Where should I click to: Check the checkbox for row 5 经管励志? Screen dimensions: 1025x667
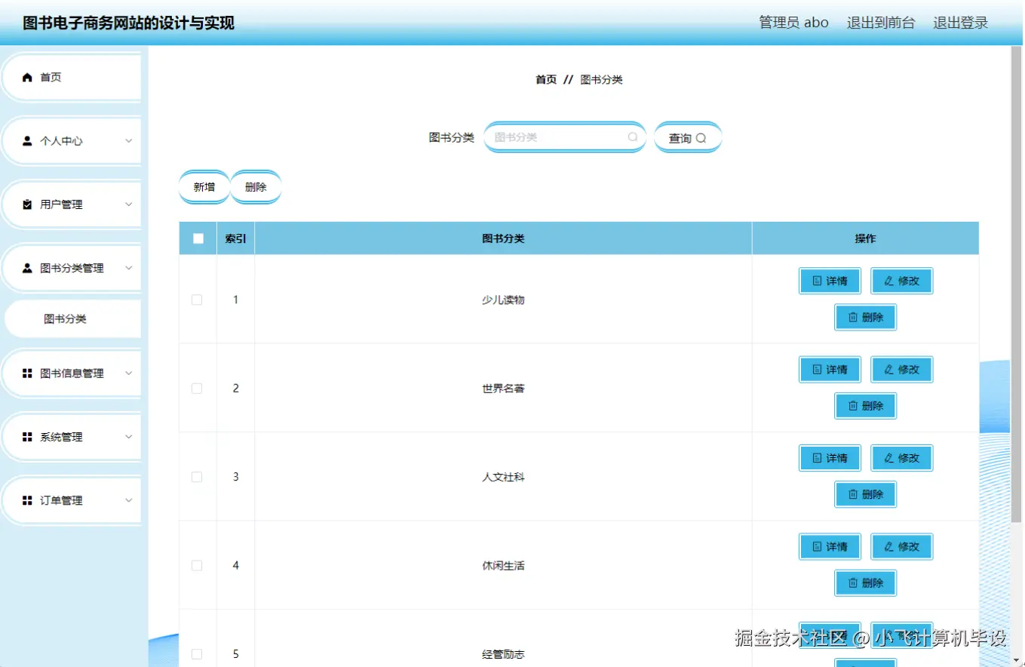(x=197, y=653)
